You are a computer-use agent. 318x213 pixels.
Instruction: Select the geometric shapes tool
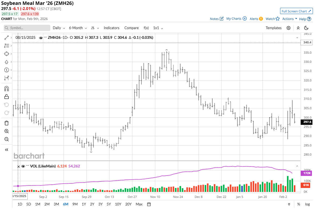[6, 54]
